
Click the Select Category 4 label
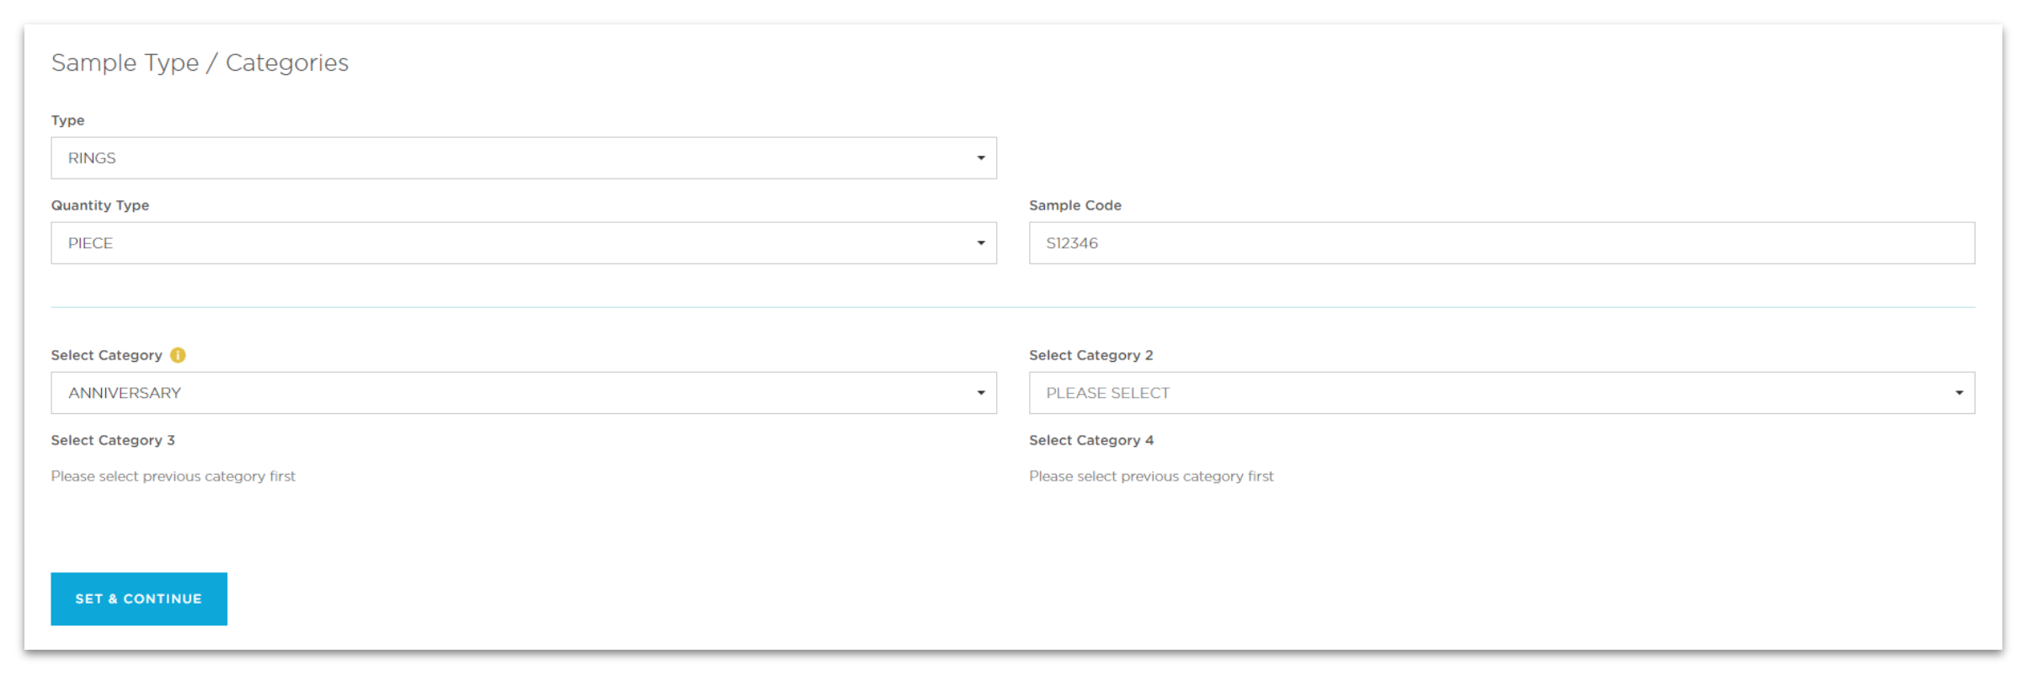click(x=1091, y=440)
